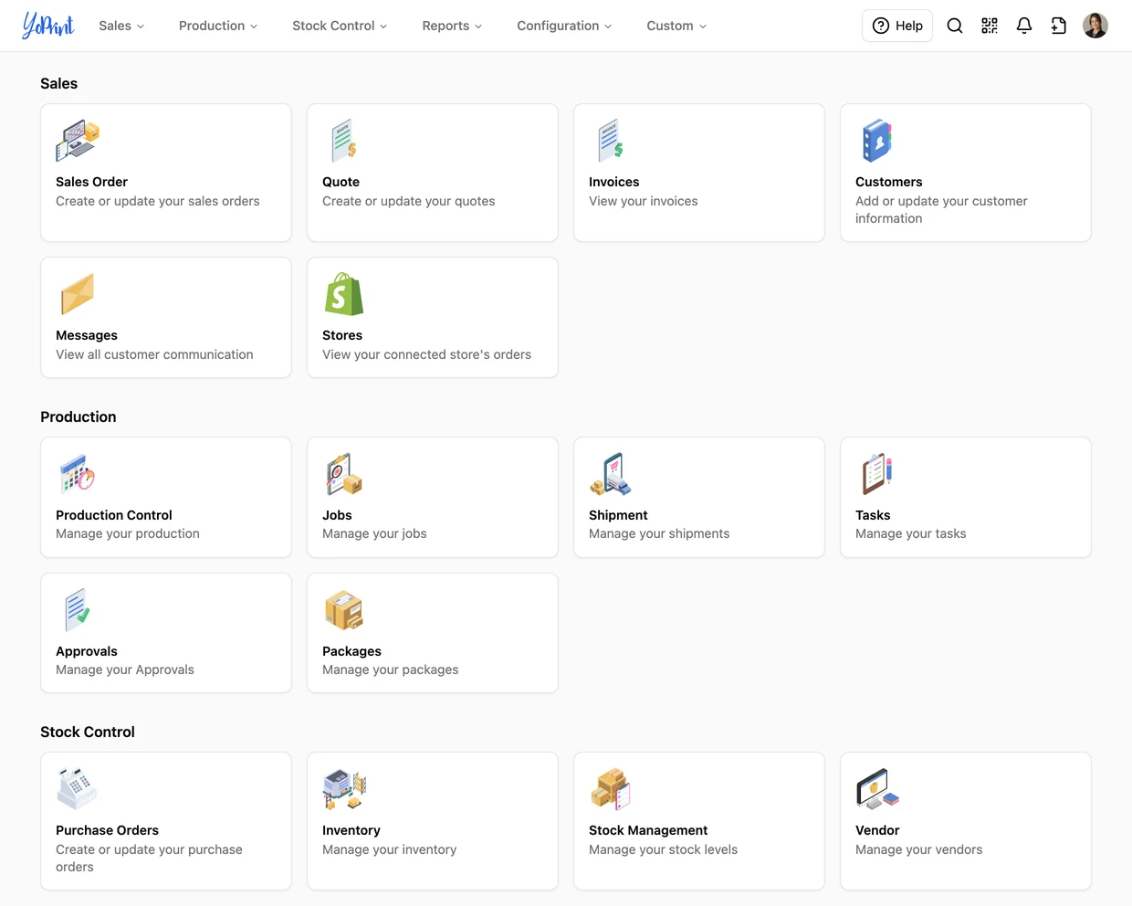This screenshot has height=906, width=1132.
Task: Open the Tasks title link
Action: click(873, 515)
